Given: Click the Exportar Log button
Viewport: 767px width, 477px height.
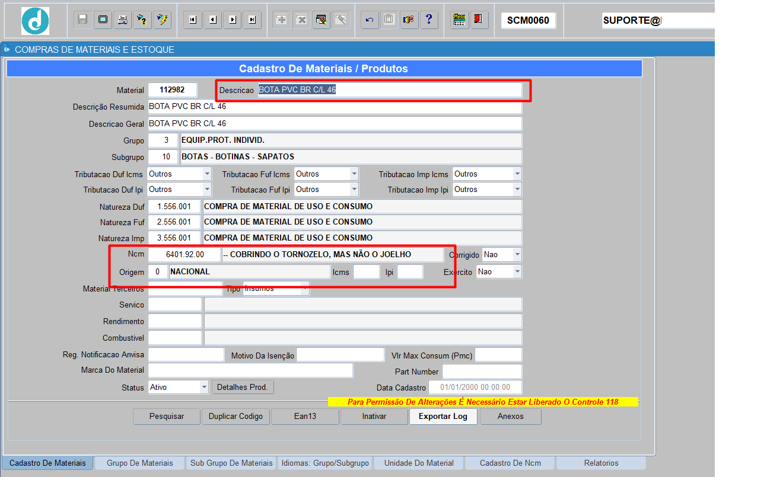Looking at the screenshot, I should tap(443, 417).
